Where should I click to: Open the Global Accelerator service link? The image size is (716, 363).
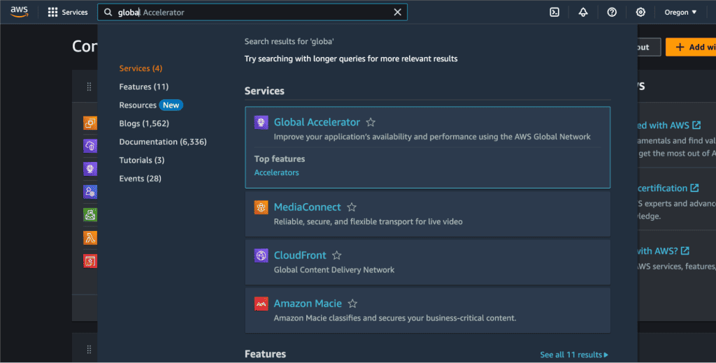click(317, 122)
